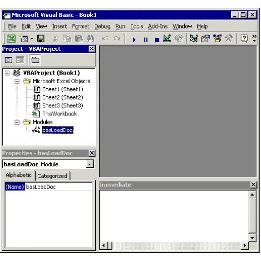261x256 pixels.
Task: Click the VBA application icon in title bar
Action: click(7, 15)
